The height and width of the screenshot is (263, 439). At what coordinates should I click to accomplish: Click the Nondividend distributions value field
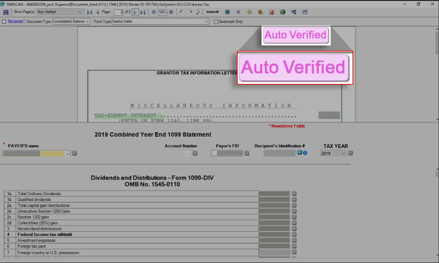pyautogui.click(x=275, y=229)
